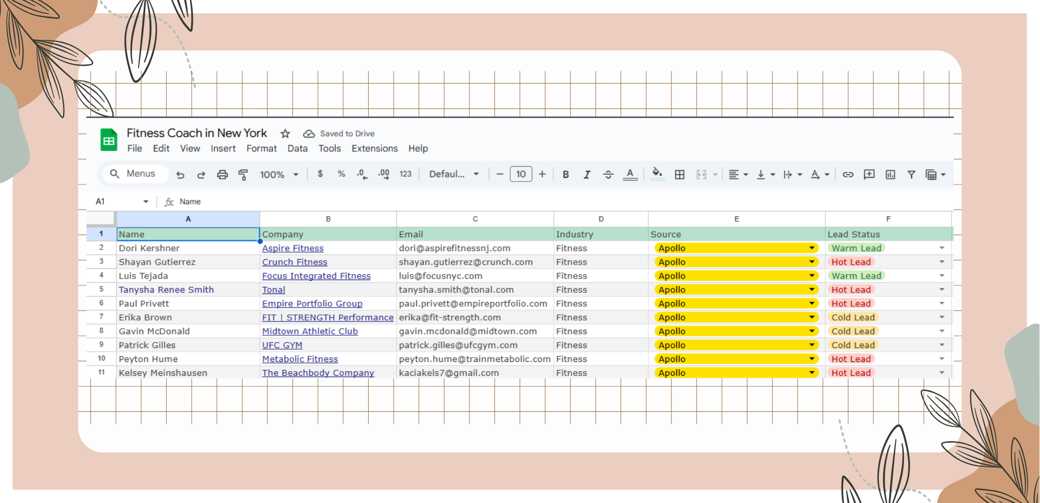Screen dimensions: 1040x503
Task: Click the font size field showing 10
Action: coord(521,174)
